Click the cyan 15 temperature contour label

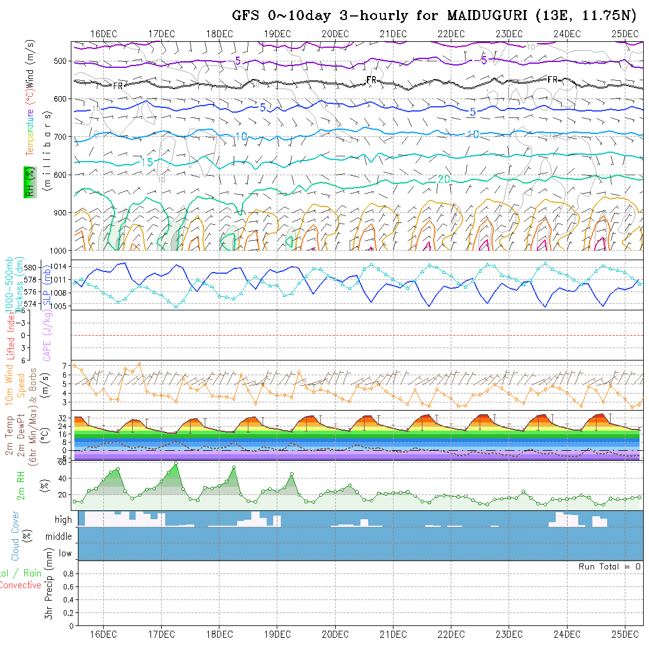tap(147, 162)
